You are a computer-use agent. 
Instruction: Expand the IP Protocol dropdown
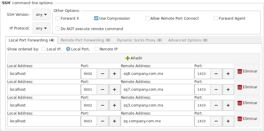tap(42, 28)
